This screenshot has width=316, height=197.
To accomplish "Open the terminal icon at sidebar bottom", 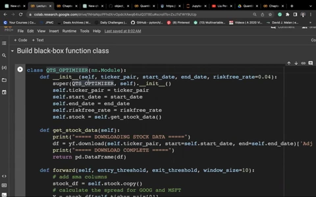I will coord(4,195).
